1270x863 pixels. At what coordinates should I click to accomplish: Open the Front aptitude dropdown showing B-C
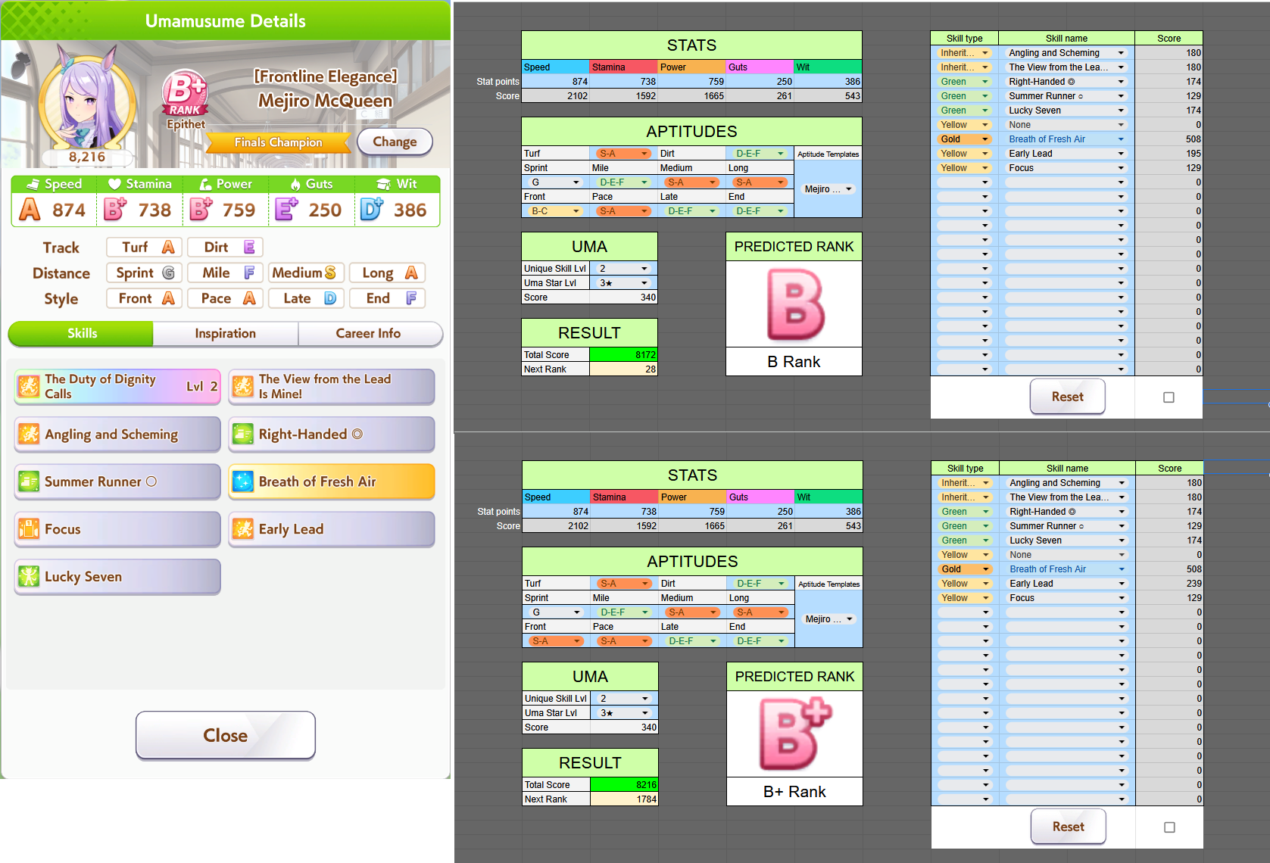pos(555,211)
